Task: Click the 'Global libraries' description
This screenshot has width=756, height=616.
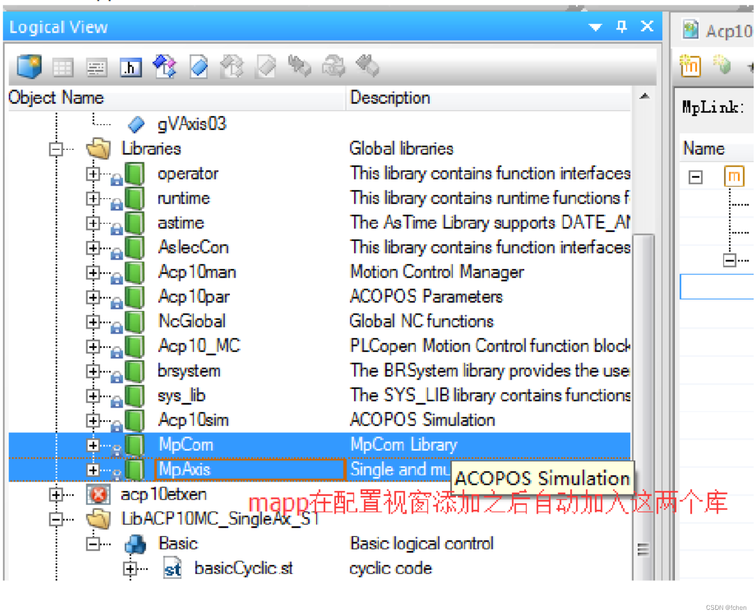Action: tap(401, 149)
